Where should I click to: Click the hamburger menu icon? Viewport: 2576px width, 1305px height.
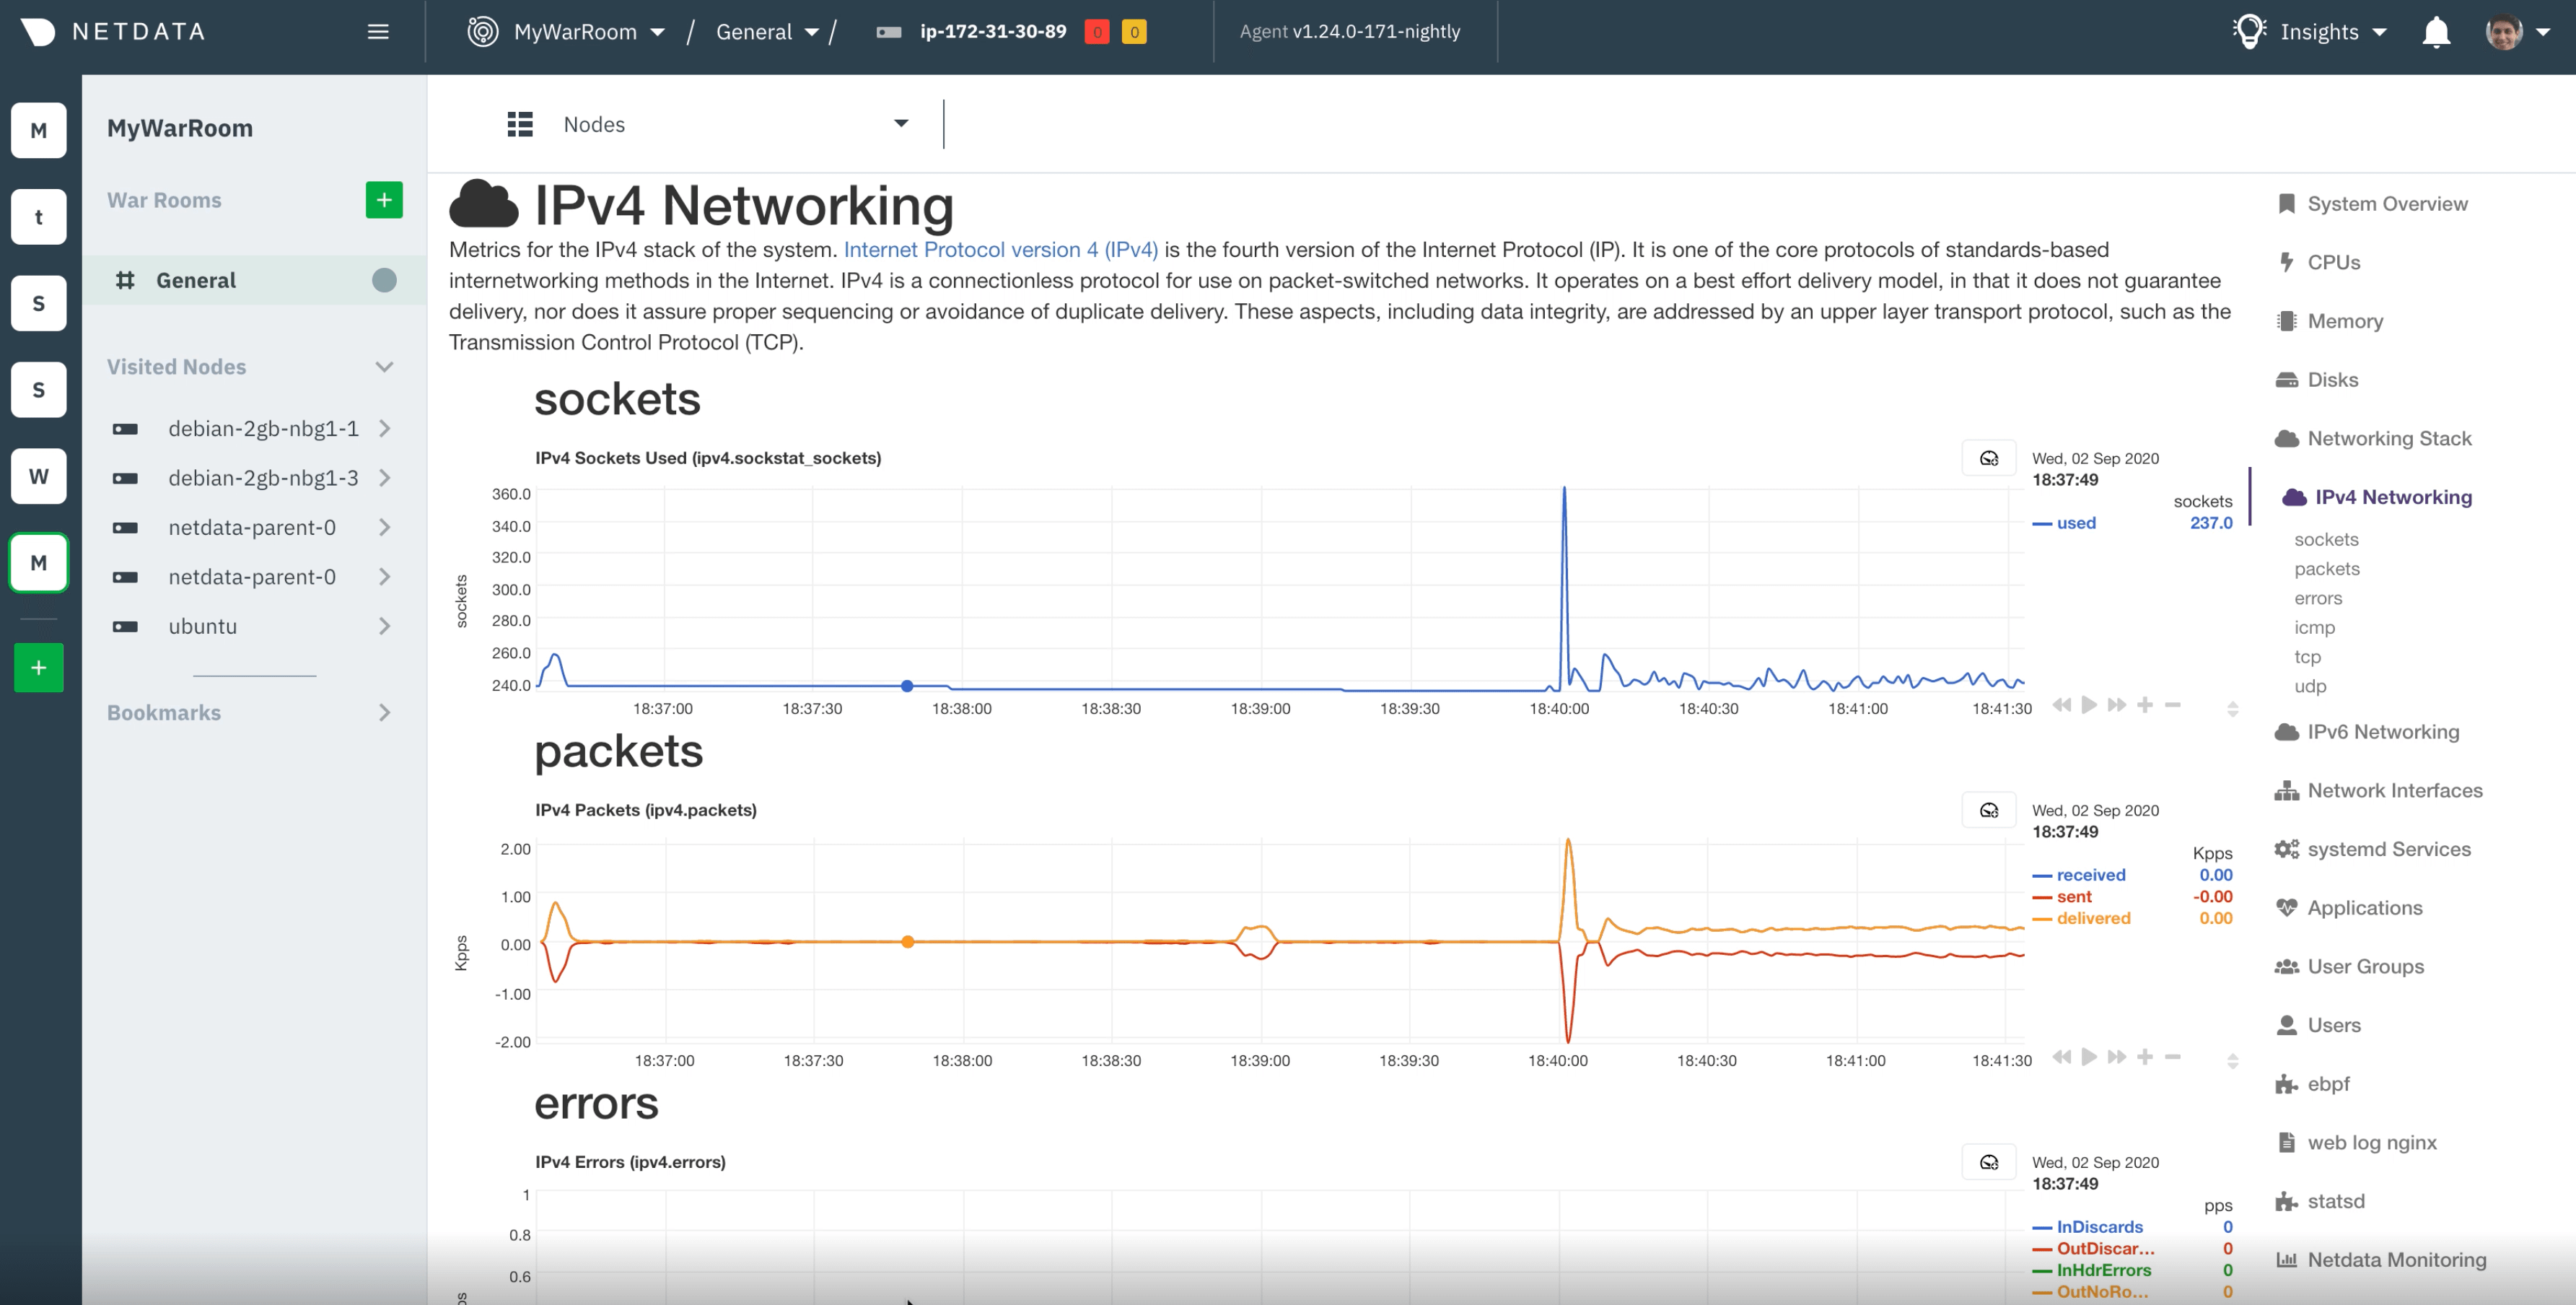click(x=378, y=32)
